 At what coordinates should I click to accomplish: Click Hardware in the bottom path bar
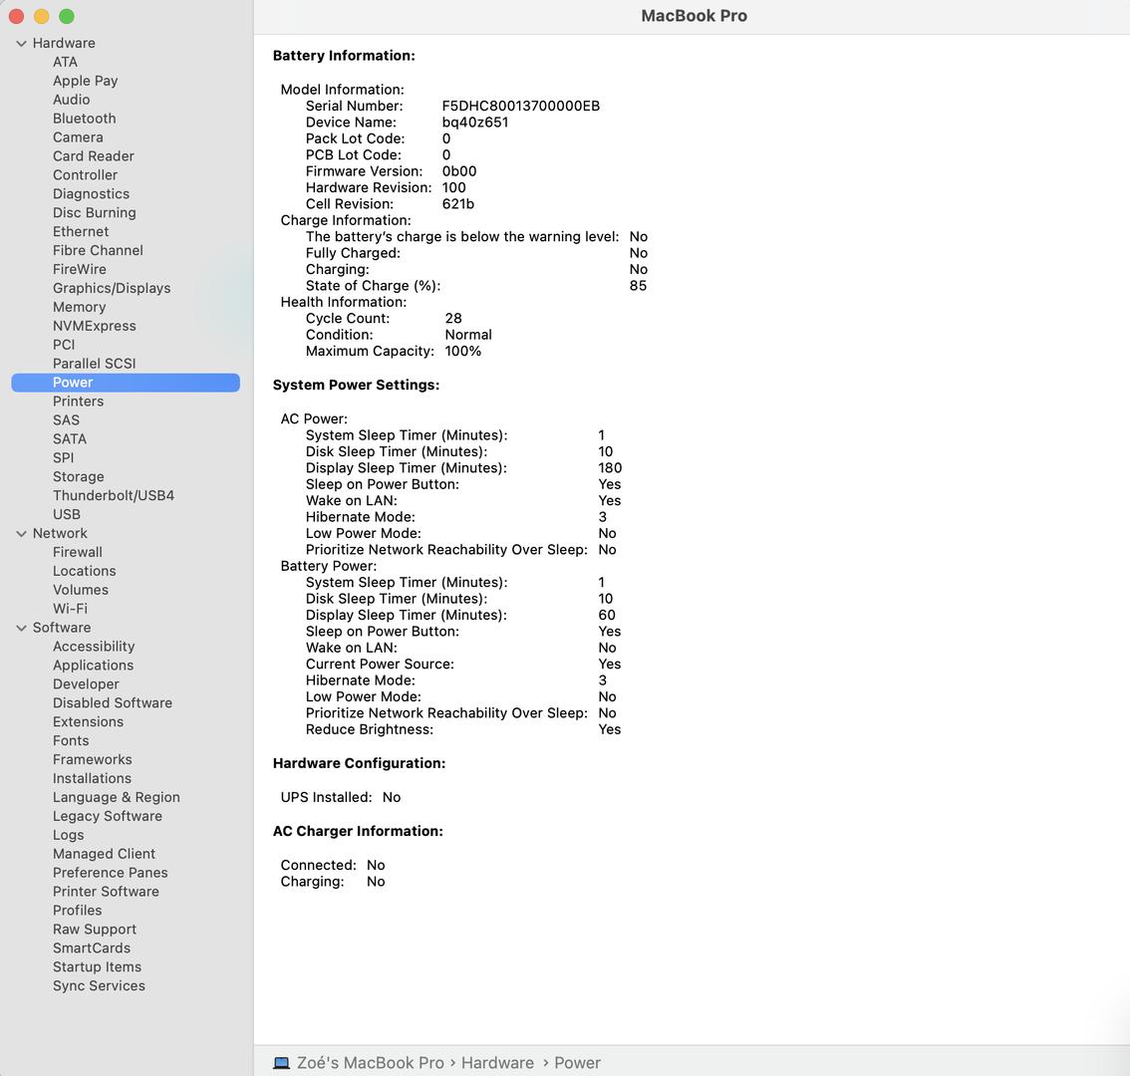pyautogui.click(x=497, y=1063)
